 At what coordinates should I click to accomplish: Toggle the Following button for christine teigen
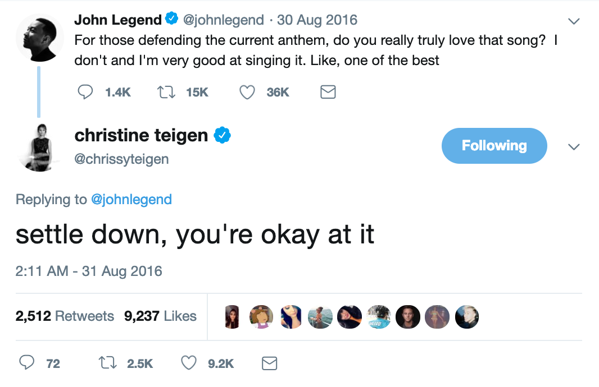point(494,146)
